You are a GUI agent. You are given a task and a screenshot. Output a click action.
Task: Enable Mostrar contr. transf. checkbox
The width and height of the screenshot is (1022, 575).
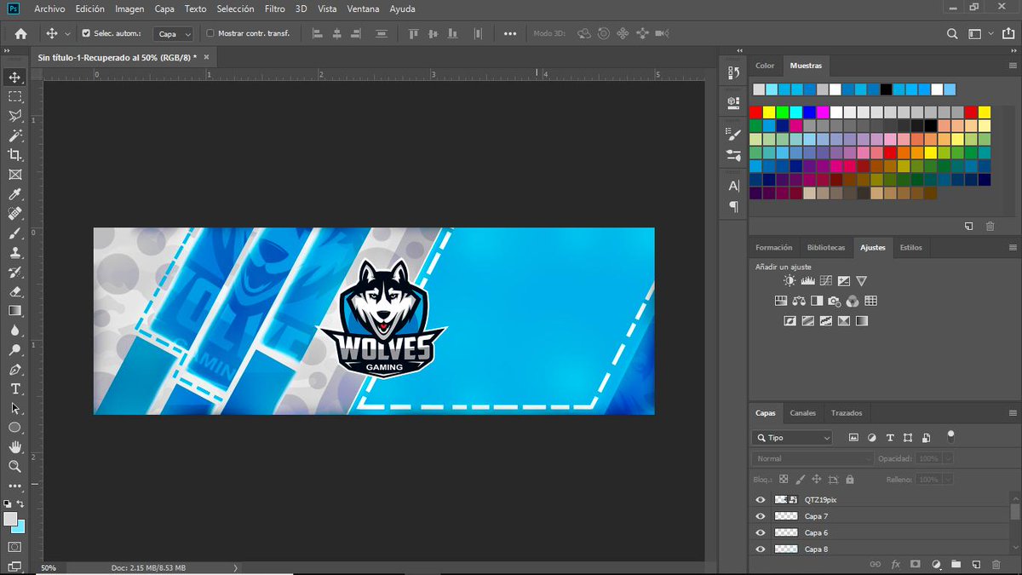(210, 33)
